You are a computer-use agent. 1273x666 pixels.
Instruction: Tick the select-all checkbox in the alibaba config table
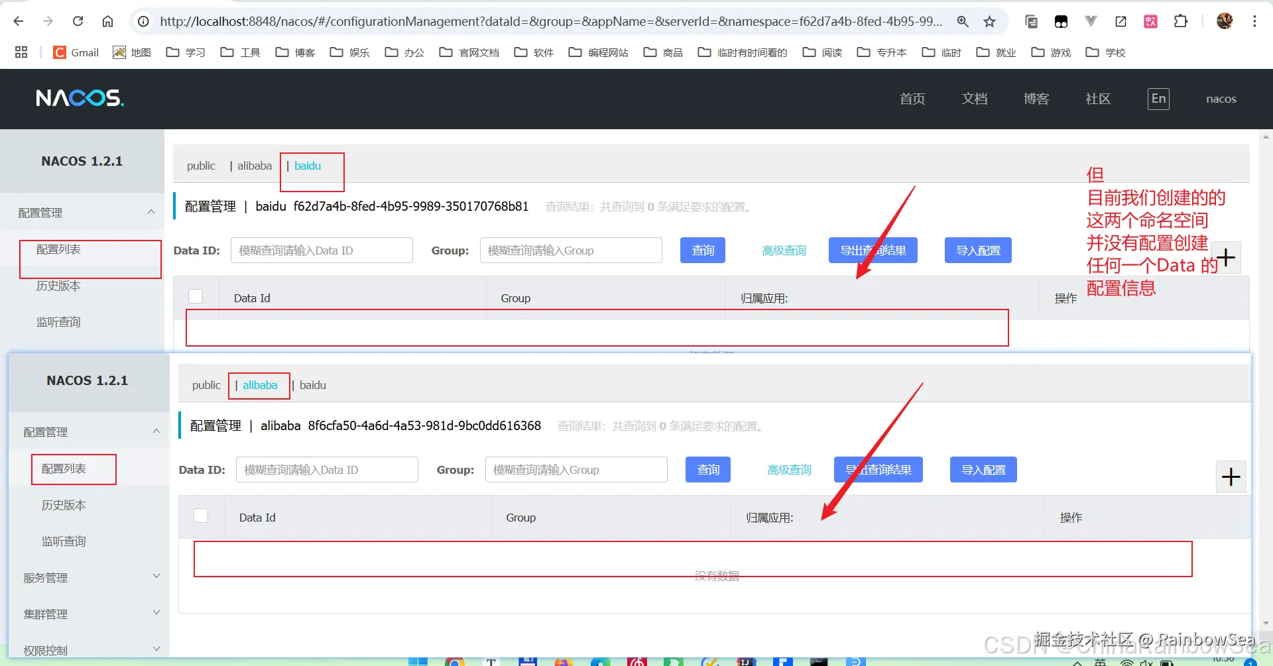[201, 516]
